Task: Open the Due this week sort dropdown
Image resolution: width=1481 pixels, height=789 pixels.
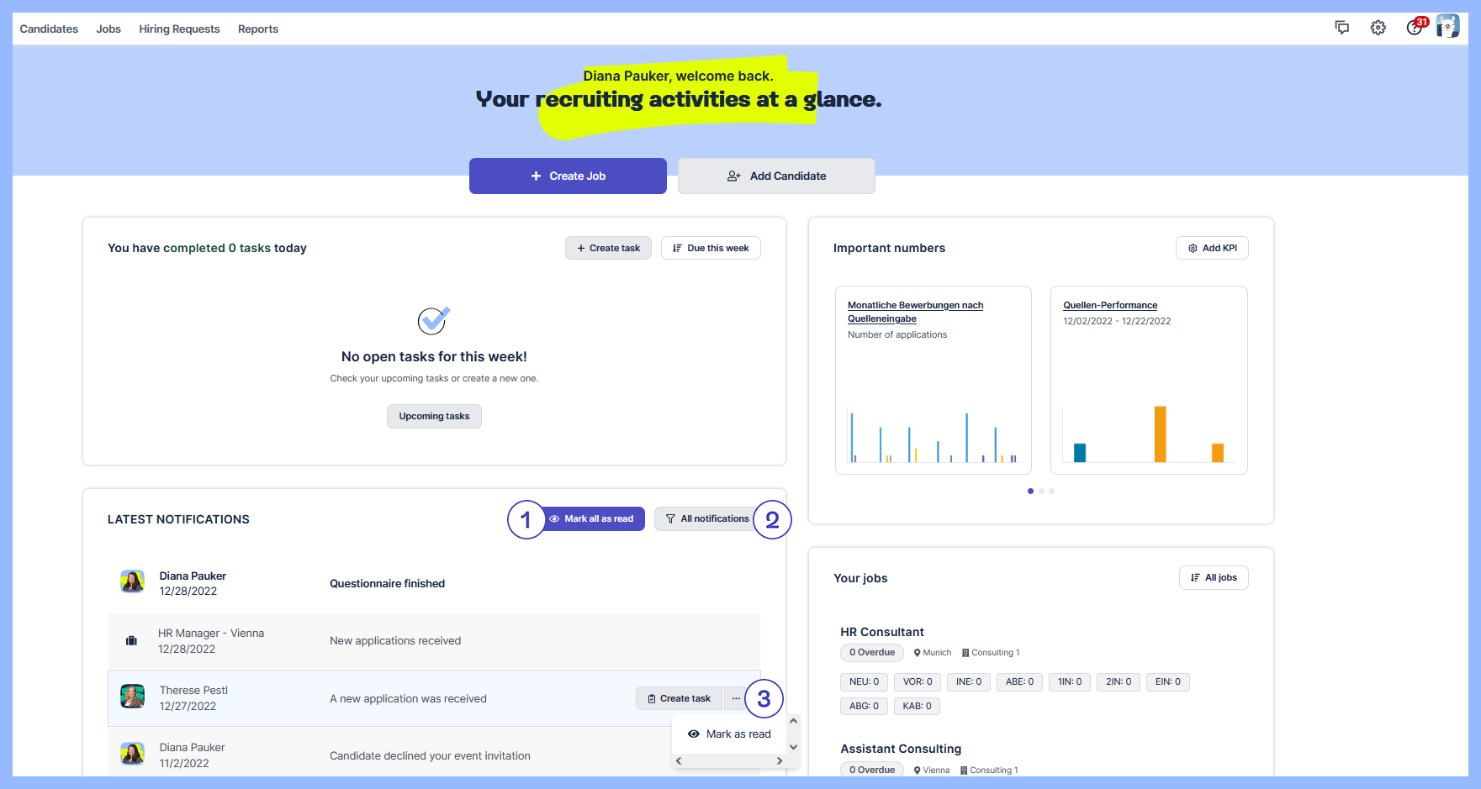Action: [711, 249]
